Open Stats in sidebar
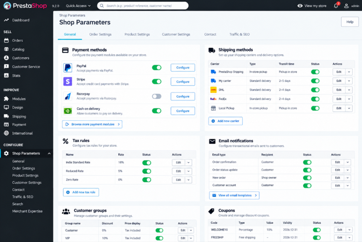Viewport: 362px width, 242px height. point(16,76)
